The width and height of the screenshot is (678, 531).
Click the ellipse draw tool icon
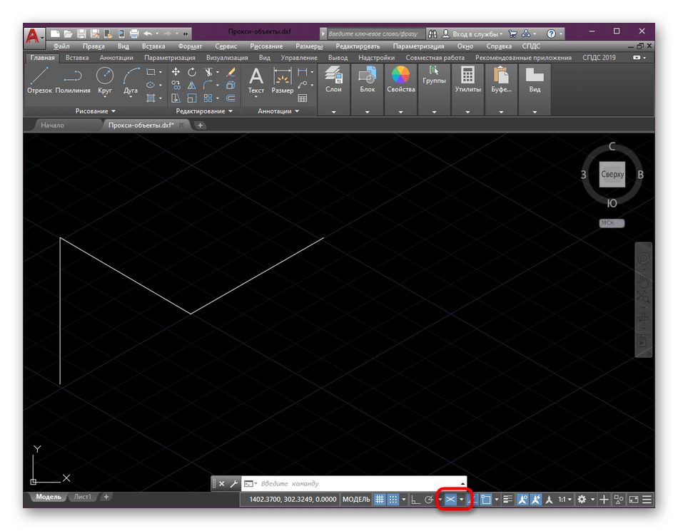point(151,85)
